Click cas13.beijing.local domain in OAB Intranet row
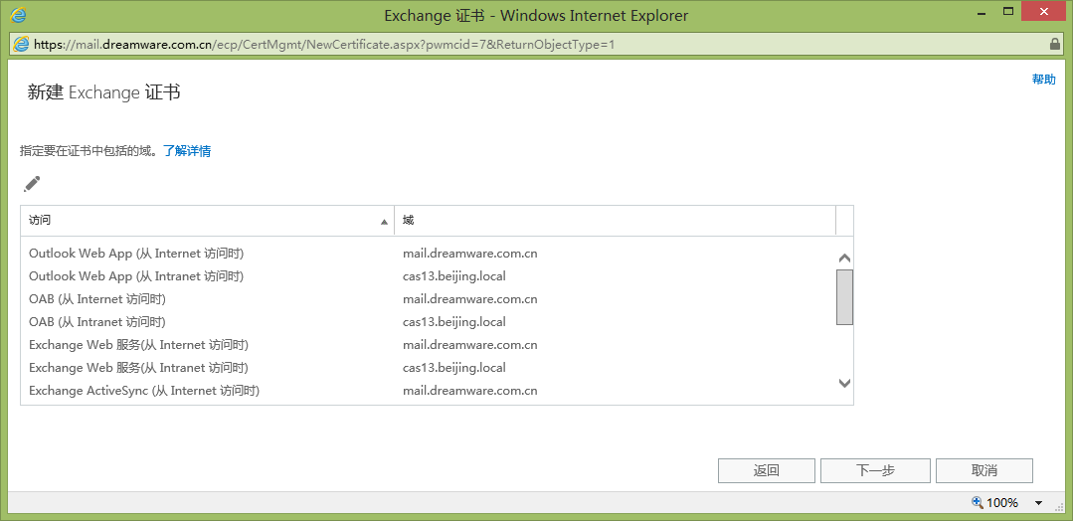 pos(454,322)
